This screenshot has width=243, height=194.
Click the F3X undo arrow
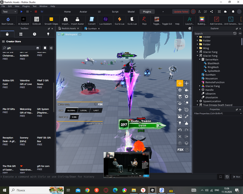tap(180, 130)
